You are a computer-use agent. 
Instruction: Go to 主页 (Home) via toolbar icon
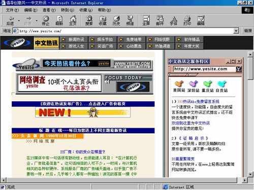(73, 20)
